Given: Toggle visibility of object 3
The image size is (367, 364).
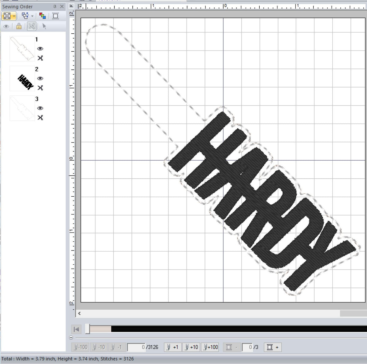Looking at the screenshot, I should pyautogui.click(x=40, y=108).
